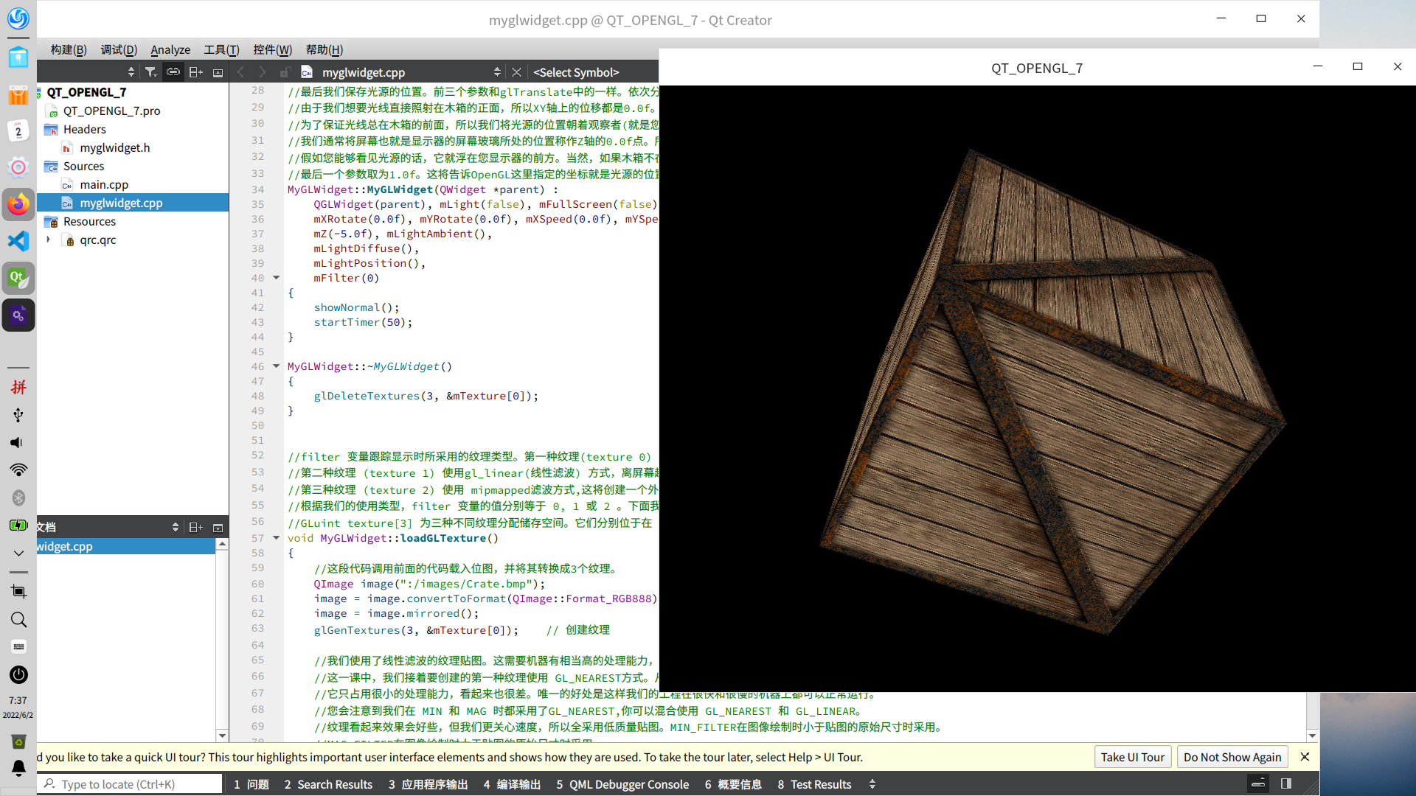Image resolution: width=1416 pixels, height=796 pixels.
Task: Click the filter tree icon in Projects panel
Action: click(x=150, y=71)
